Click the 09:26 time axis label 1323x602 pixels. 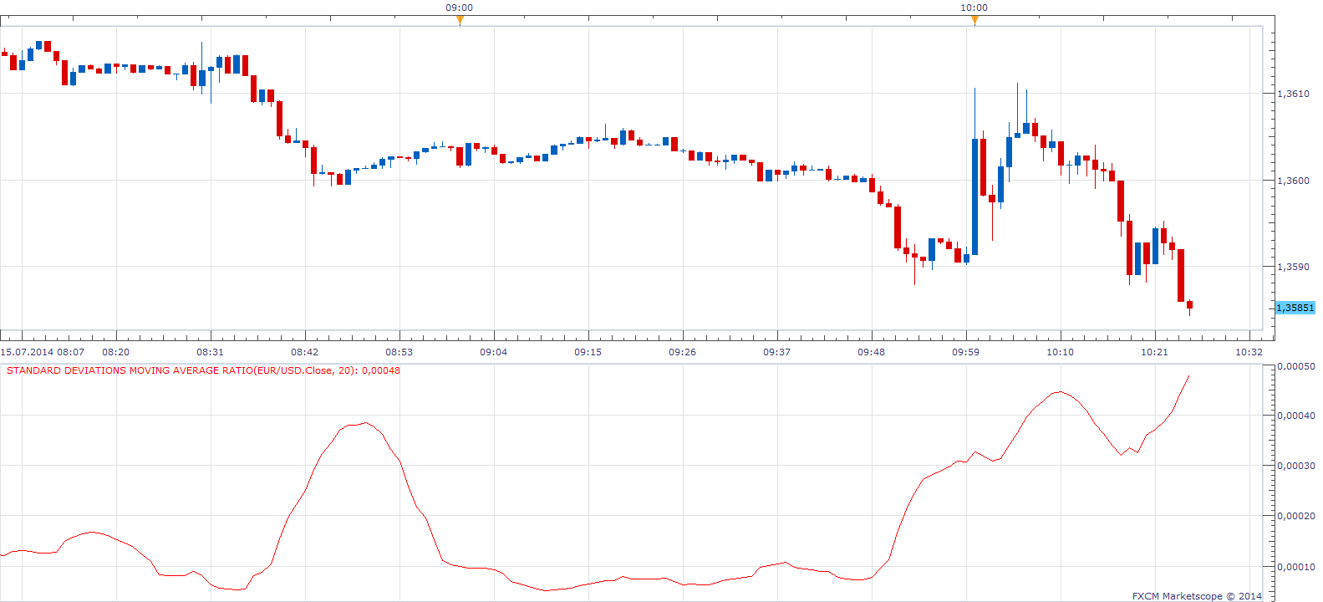(683, 352)
